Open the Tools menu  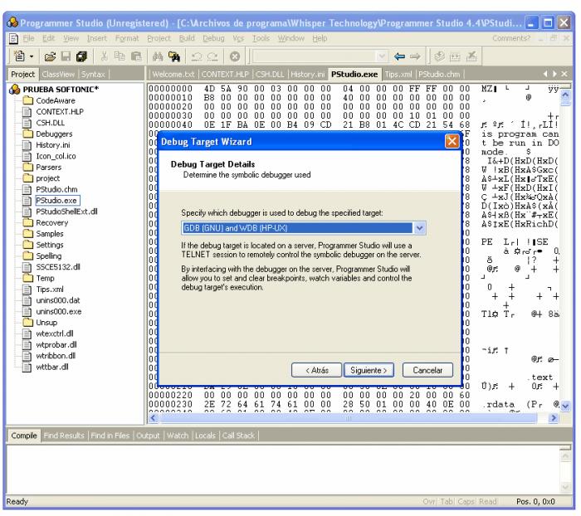[261, 38]
